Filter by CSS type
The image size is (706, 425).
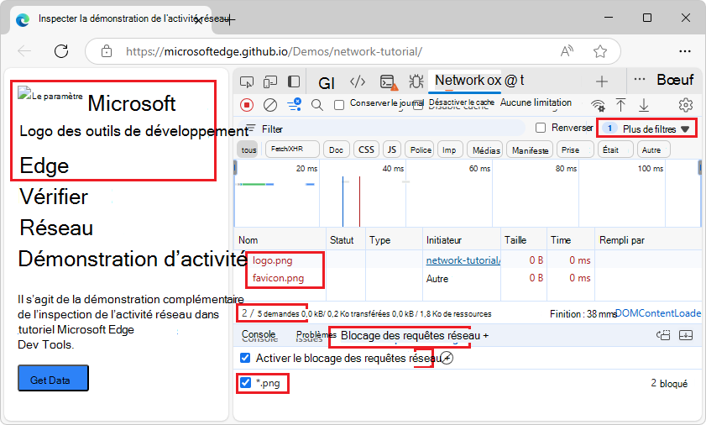click(366, 150)
